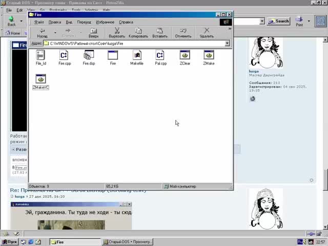Click the Копировать (Copy) toolbar button
This screenshot has width=328, height=246.
[x=138, y=33]
